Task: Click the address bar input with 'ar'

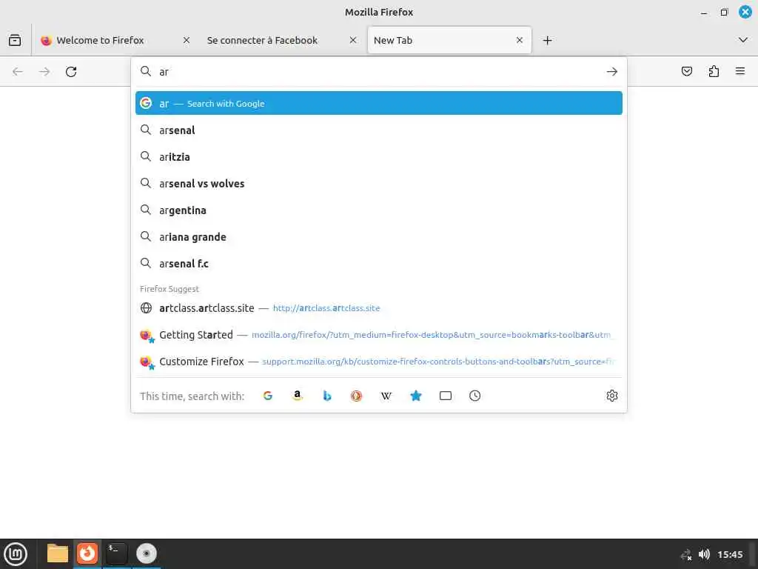Action: click(x=378, y=72)
